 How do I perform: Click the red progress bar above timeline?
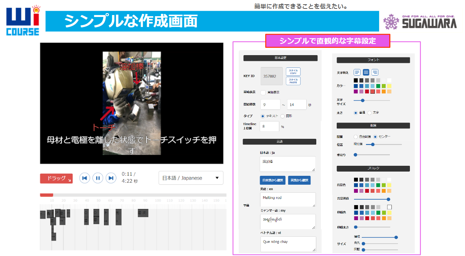pyautogui.click(x=47, y=195)
